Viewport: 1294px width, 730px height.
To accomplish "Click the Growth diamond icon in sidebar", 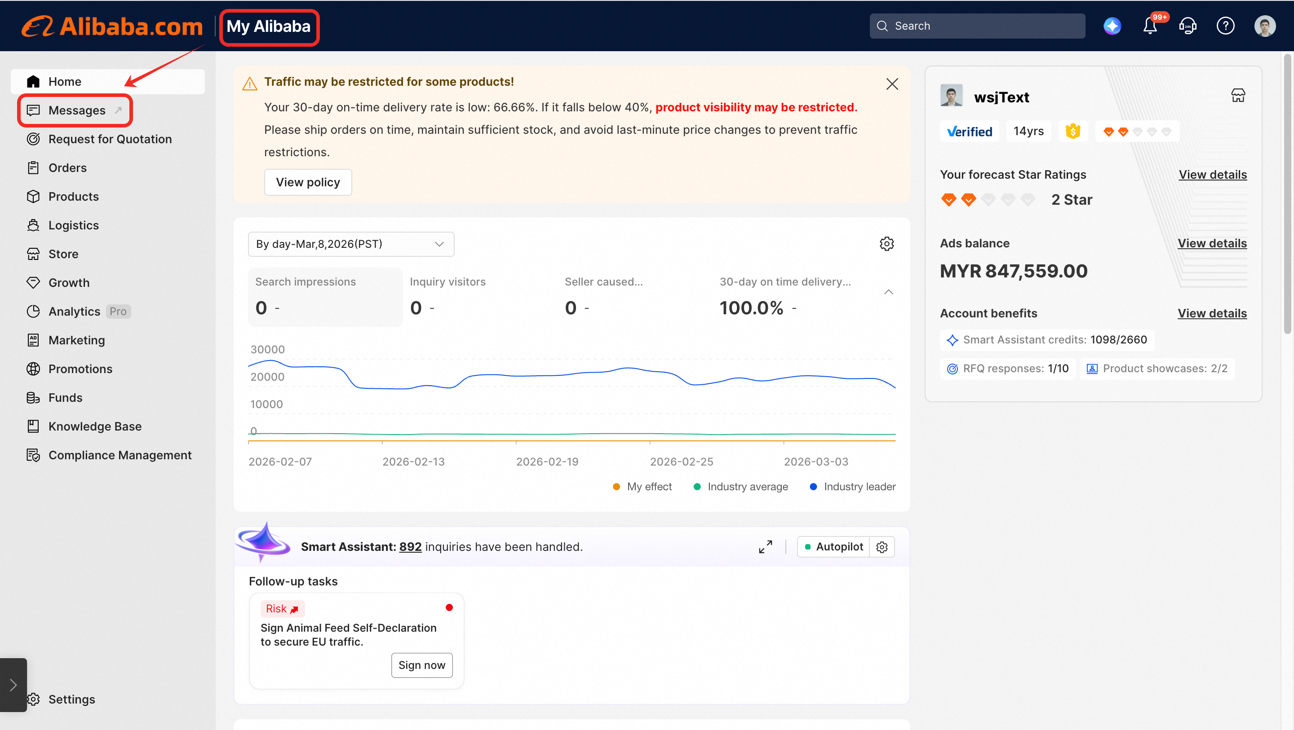I will coord(33,283).
